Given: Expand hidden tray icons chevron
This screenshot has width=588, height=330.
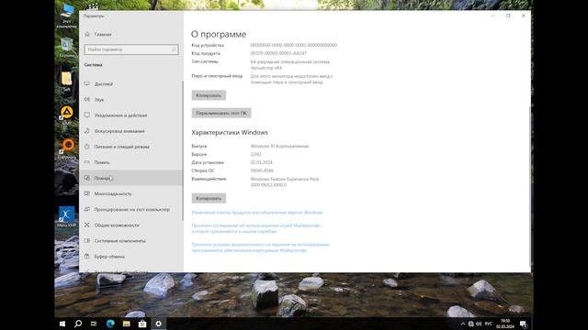Looking at the screenshot, I should 463,324.
